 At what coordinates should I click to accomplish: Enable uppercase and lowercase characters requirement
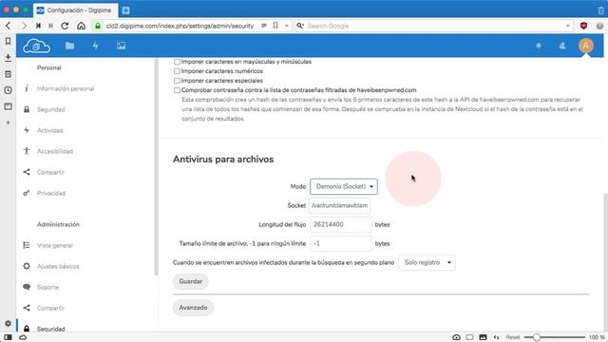tap(177, 62)
